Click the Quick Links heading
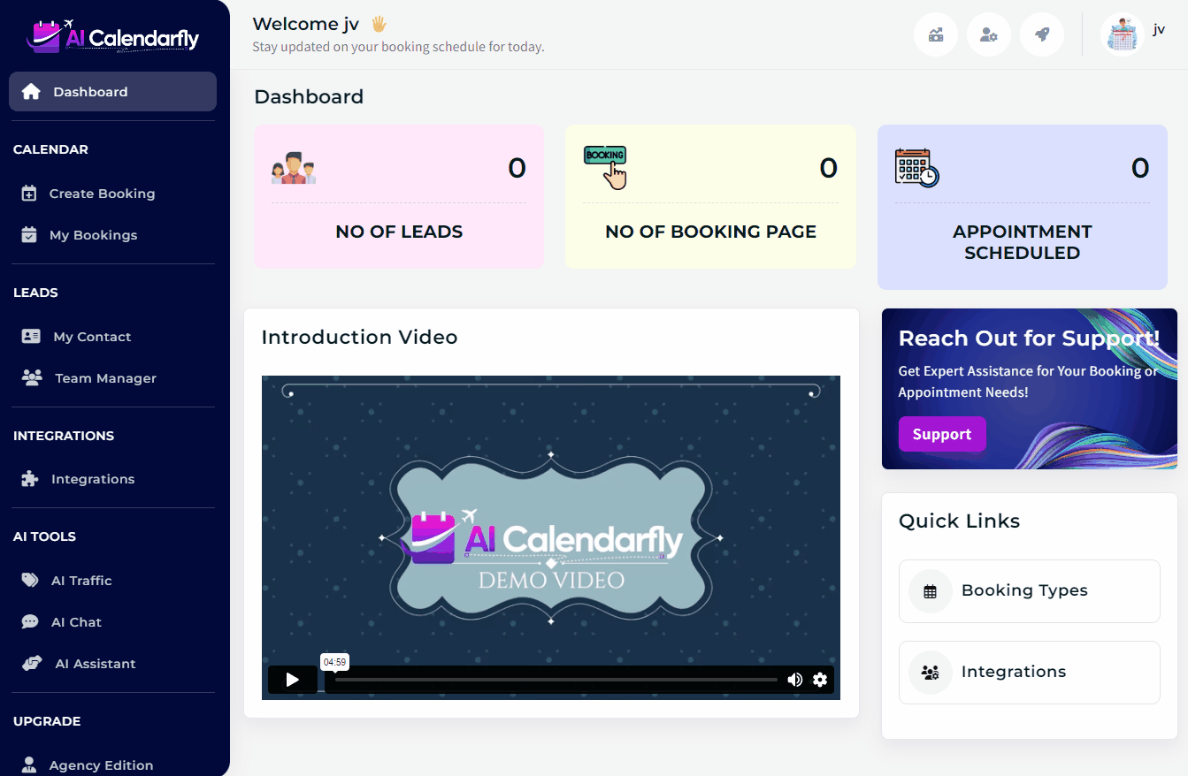1188x776 pixels. click(x=960, y=521)
